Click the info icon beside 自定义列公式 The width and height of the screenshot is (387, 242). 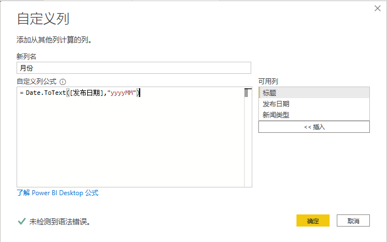pyautogui.click(x=62, y=82)
